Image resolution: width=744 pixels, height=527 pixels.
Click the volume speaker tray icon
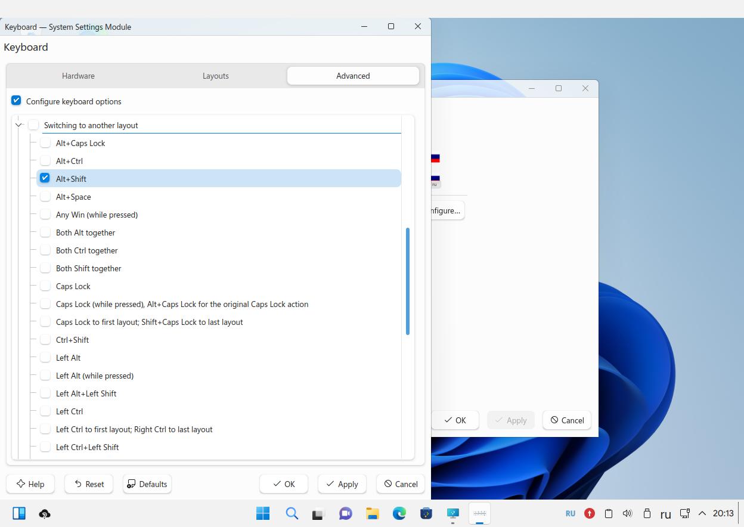point(627,513)
